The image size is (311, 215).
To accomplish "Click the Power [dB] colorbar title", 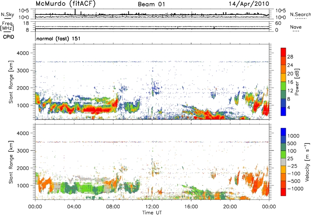I will [x=297, y=82].
